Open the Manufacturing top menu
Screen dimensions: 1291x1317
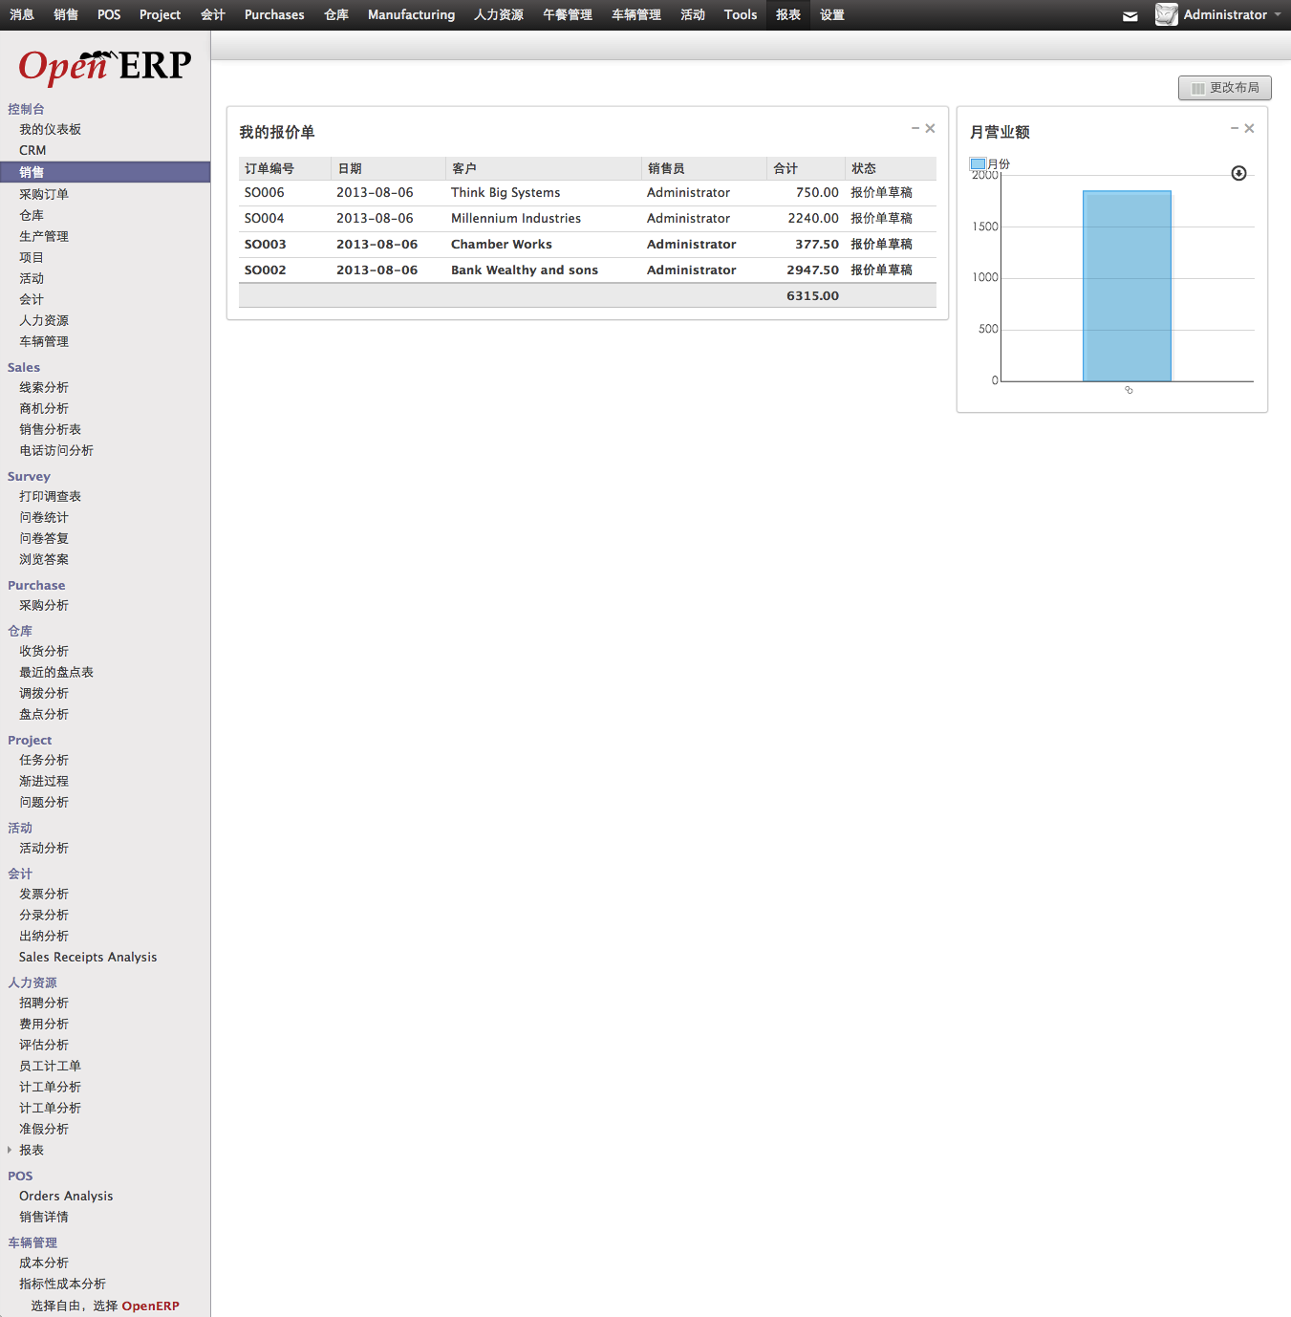click(411, 14)
